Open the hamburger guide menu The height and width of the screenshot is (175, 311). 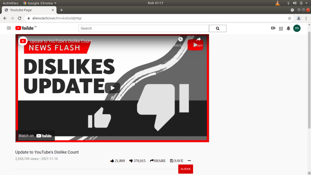tap(9, 28)
